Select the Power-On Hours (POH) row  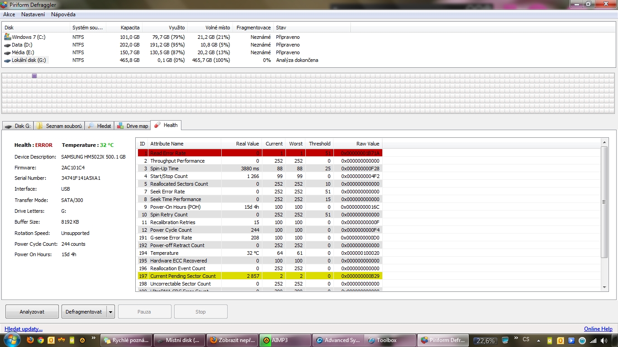click(x=260, y=207)
